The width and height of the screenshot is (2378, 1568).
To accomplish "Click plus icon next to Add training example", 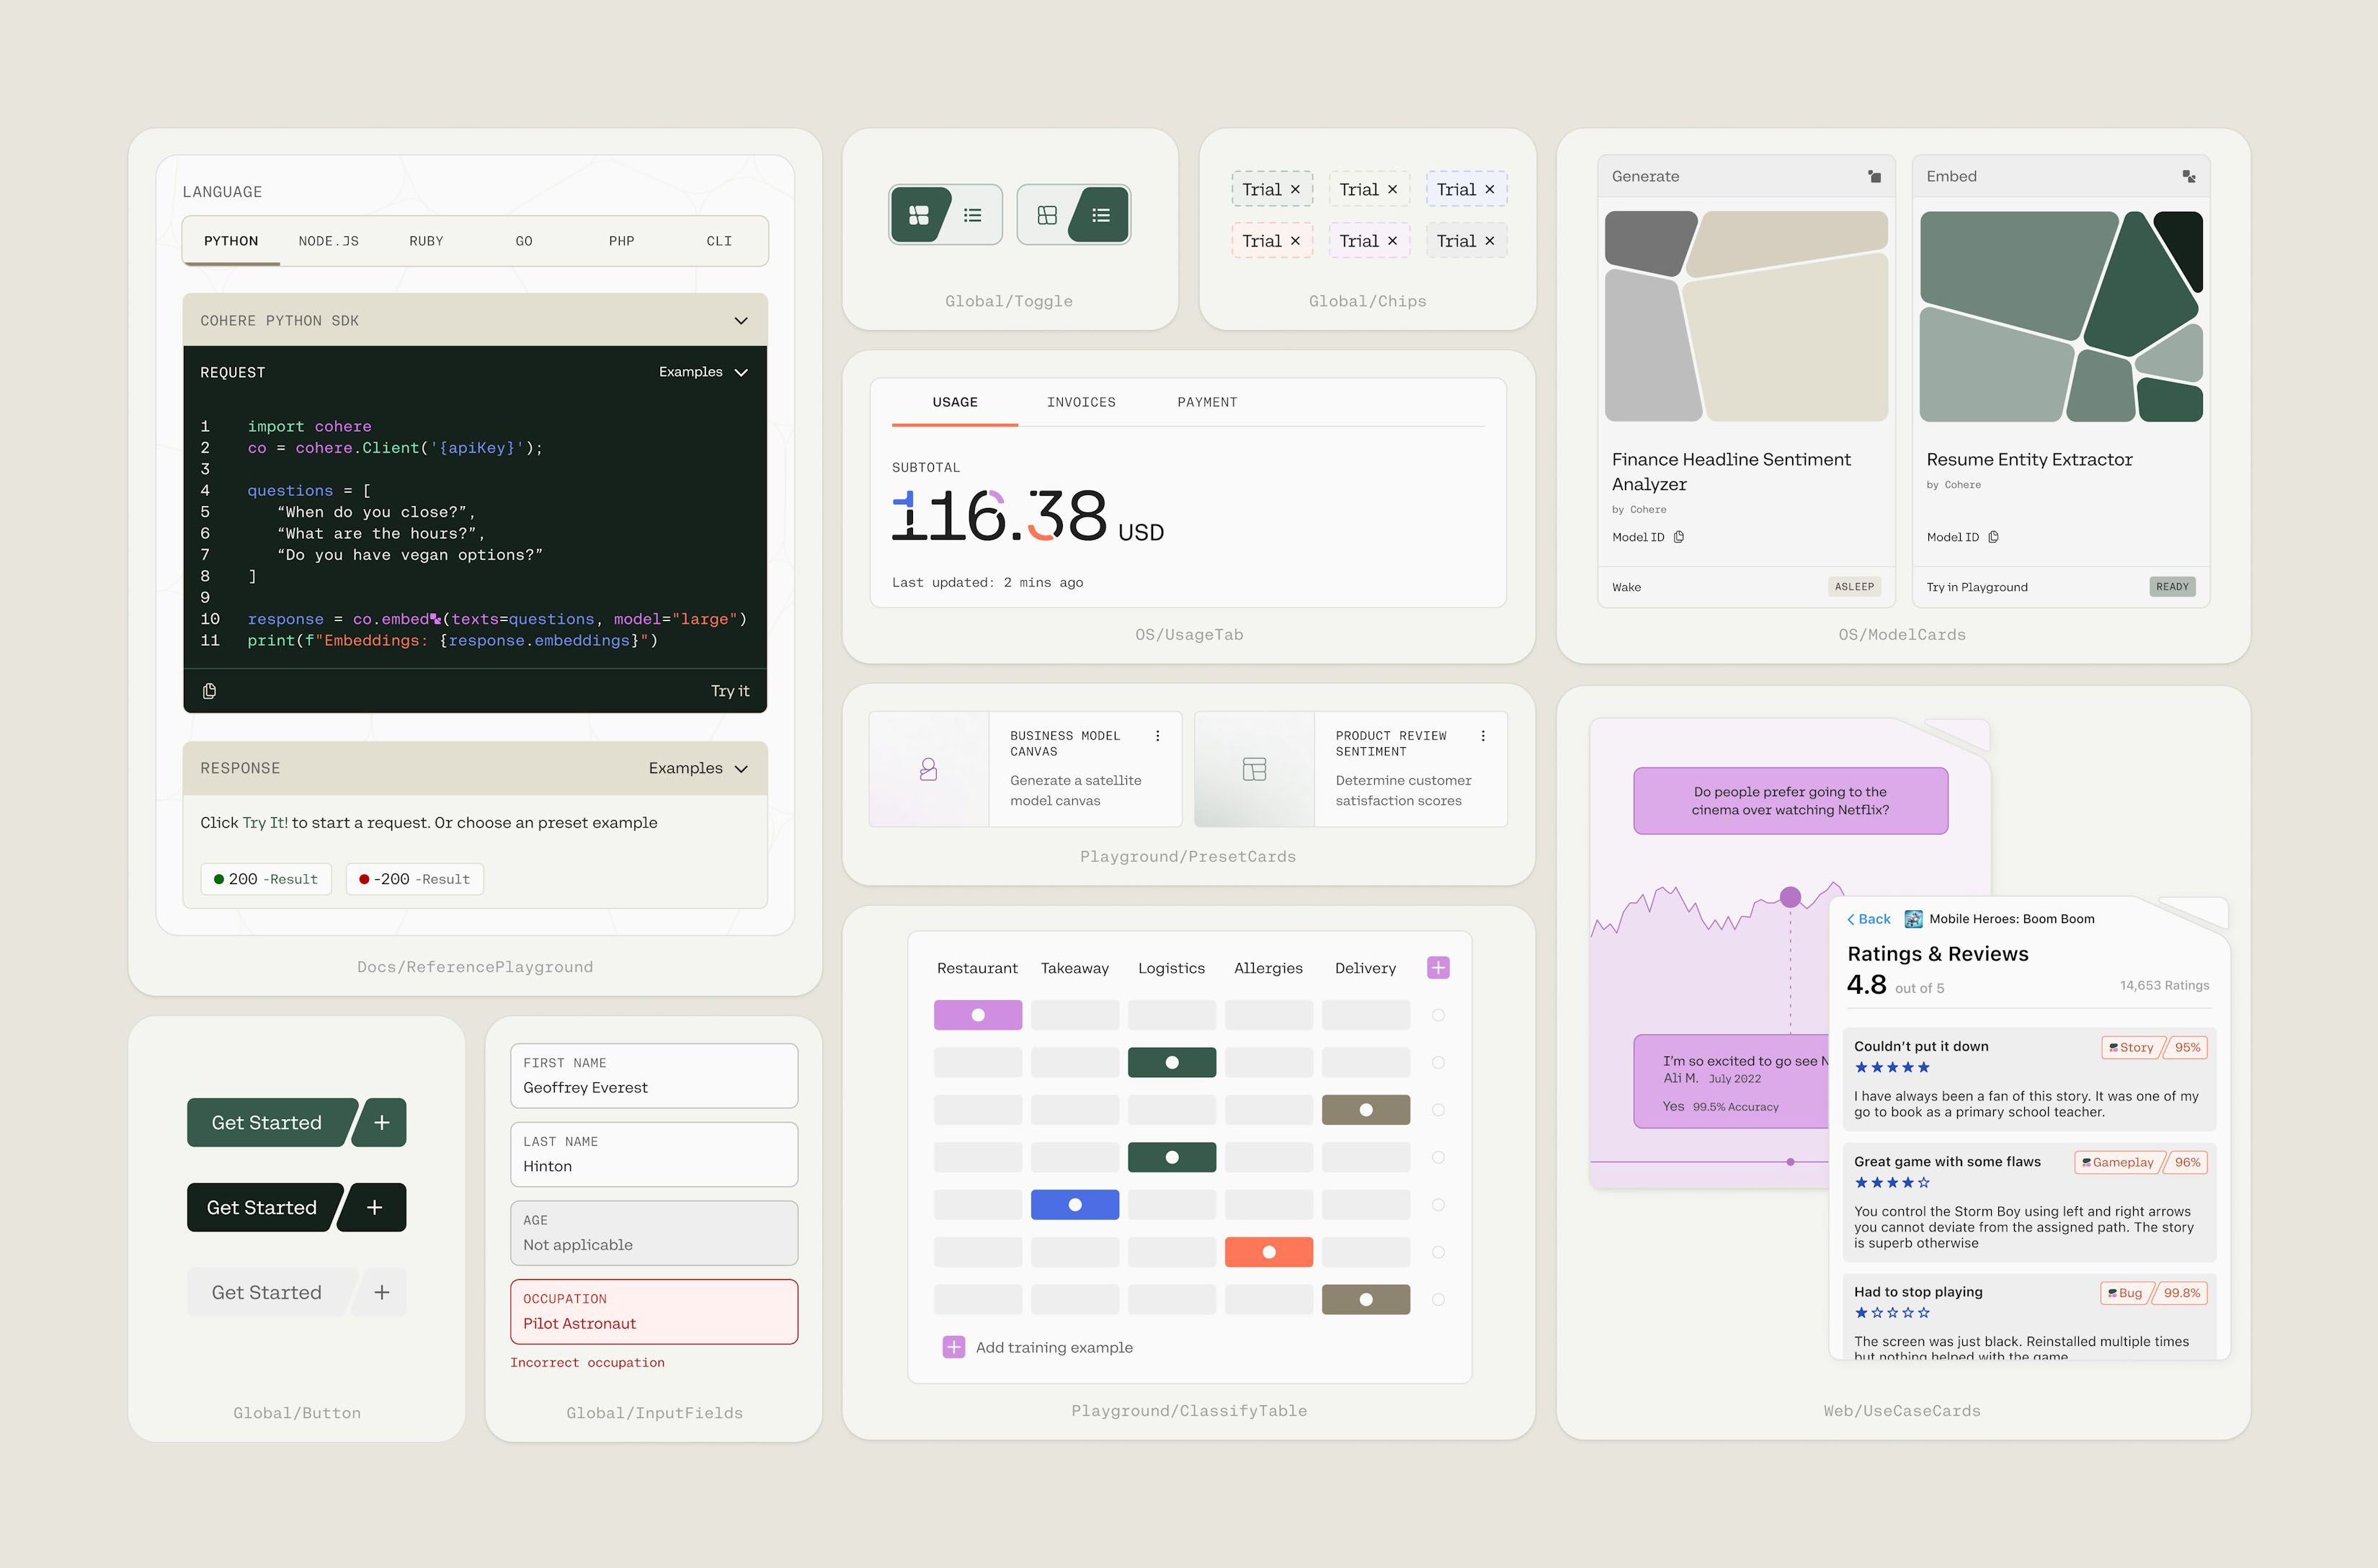I will point(954,1347).
